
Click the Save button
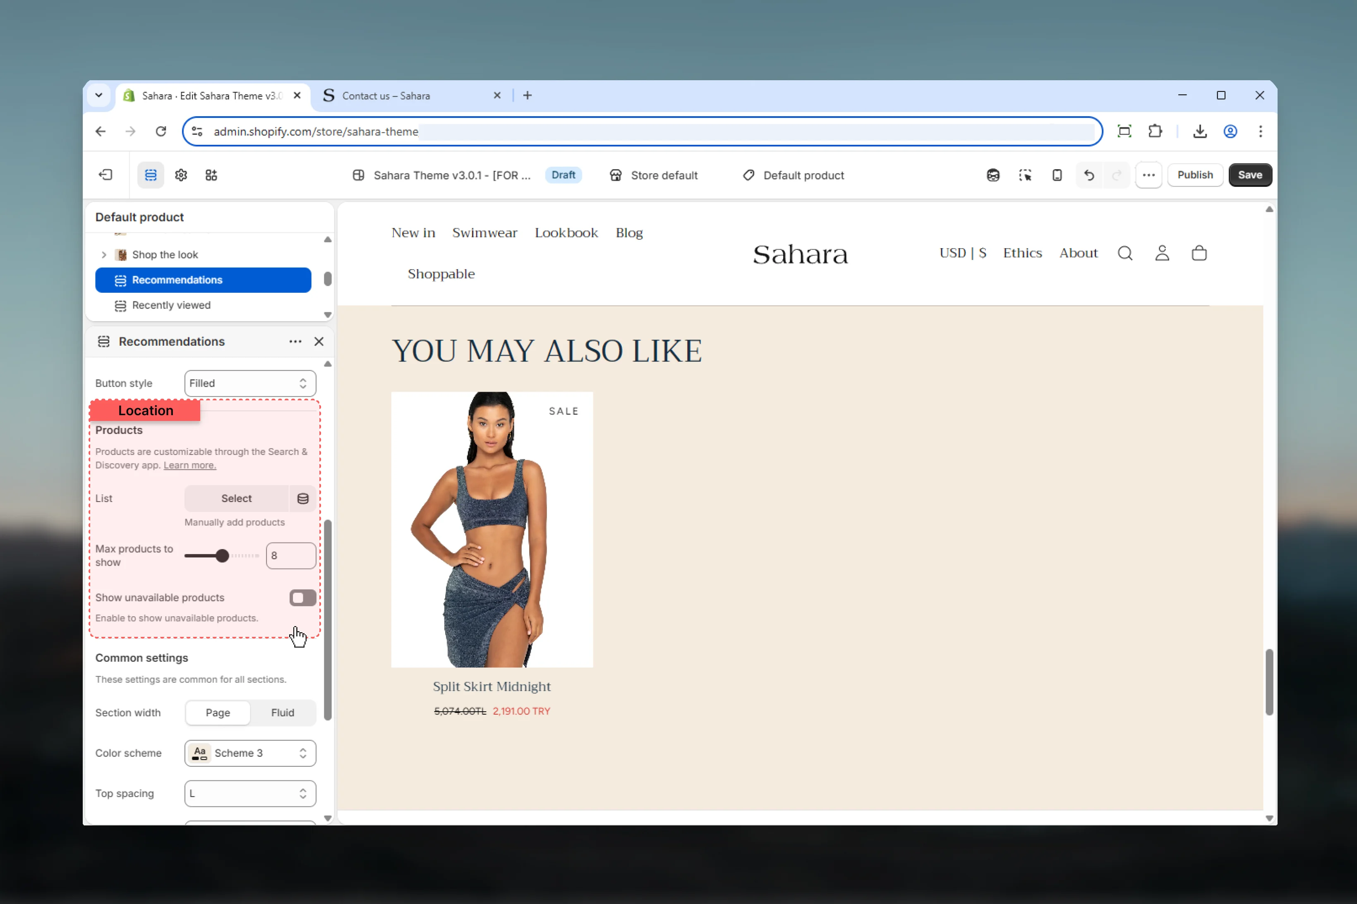tap(1250, 175)
